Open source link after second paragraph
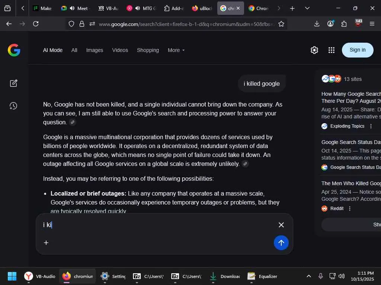The width and height of the screenshot is (381, 285). coord(246,164)
